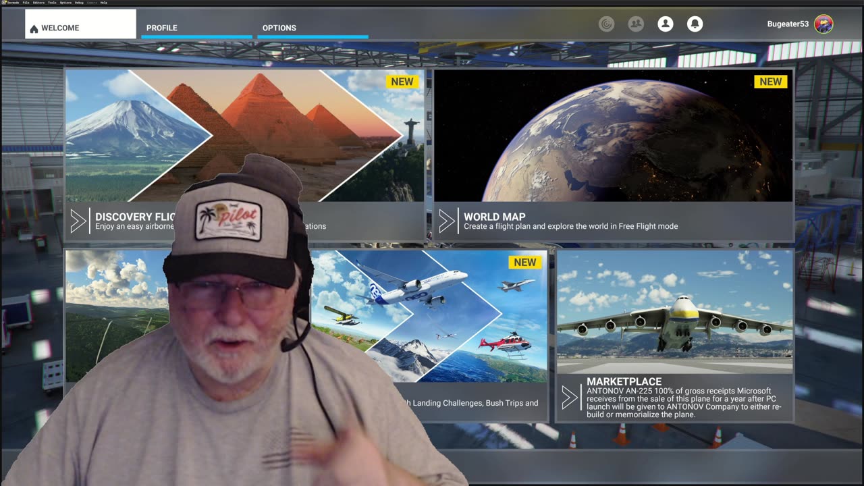Click the Antonov AN-225 image

pyautogui.click(x=674, y=312)
